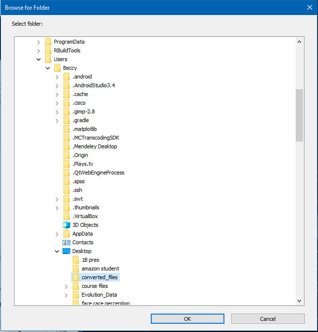This screenshot has width=318, height=332.
Task: Click the Contacts card icon
Action: 66,242
